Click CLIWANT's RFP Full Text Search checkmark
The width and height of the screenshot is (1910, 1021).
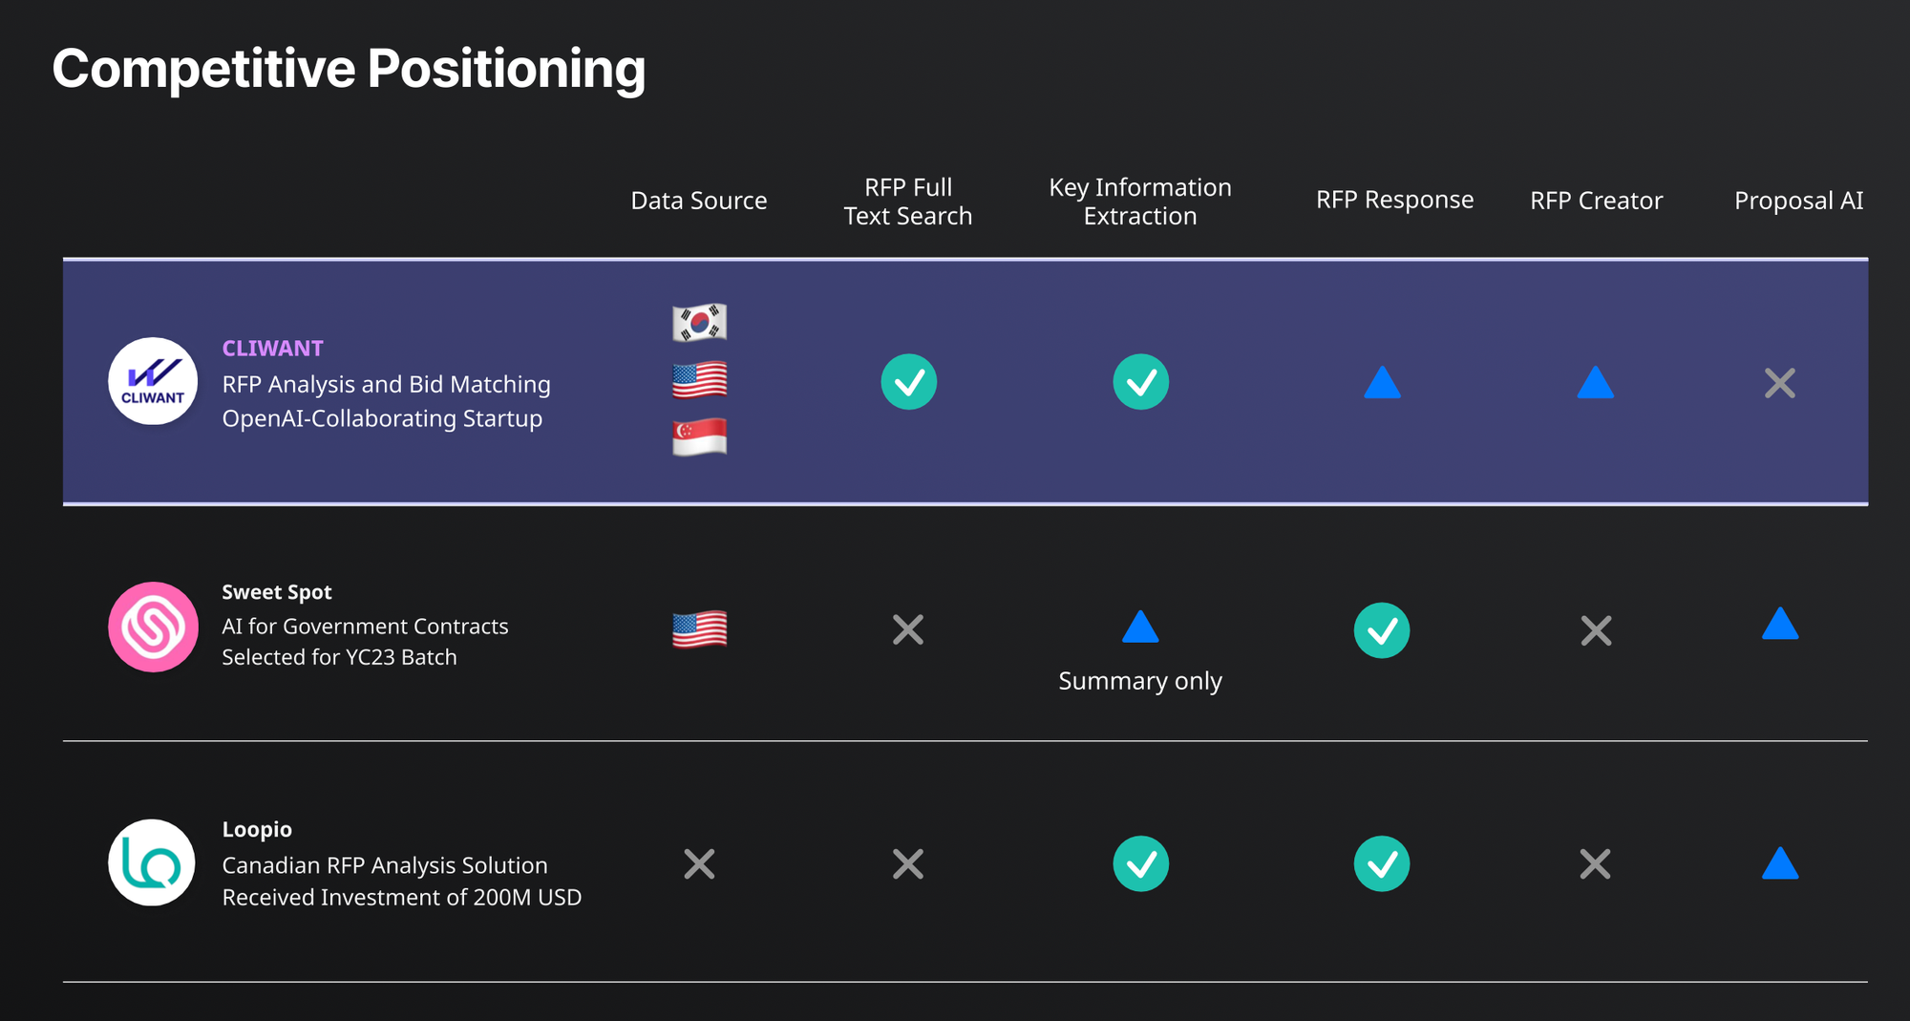pos(908,382)
